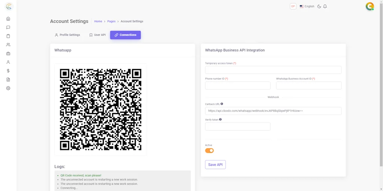
Task: Click the briefcase icon in sidebar
Action: [x=8, y=53]
